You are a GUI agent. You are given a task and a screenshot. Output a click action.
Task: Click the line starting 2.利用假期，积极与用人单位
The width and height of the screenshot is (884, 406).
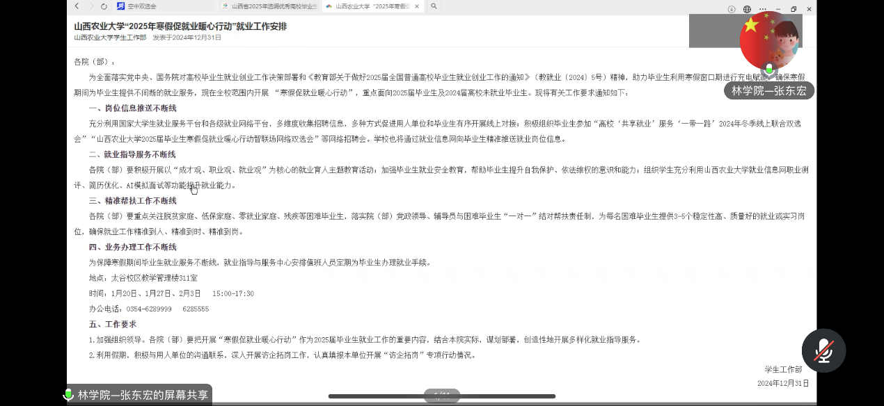pyautogui.click(x=283, y=355)
